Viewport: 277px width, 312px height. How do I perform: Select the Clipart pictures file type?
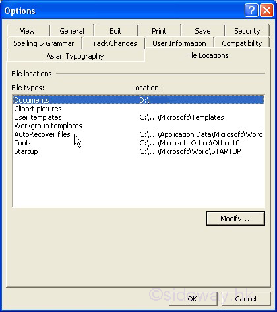point(138,109)
